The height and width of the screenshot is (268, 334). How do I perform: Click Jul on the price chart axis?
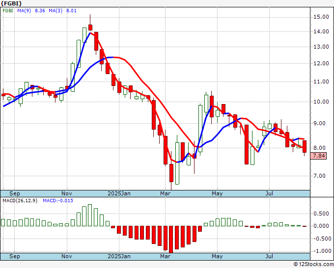tap(270, 193)
